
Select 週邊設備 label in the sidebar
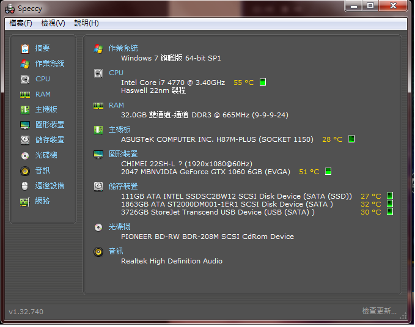(x=50, y=186)
